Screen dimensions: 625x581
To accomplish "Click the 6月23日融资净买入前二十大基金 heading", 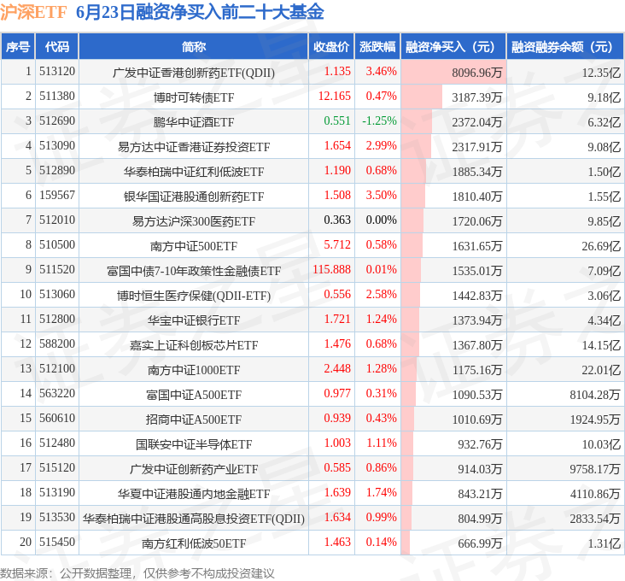I will (200, 12).
